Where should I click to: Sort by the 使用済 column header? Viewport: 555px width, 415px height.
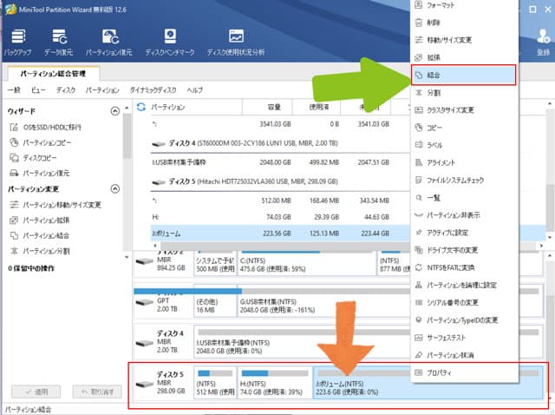(x=317, y=107)
